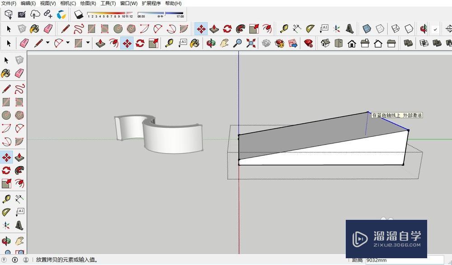Adjust the shadow month slider

click(110, 14)
